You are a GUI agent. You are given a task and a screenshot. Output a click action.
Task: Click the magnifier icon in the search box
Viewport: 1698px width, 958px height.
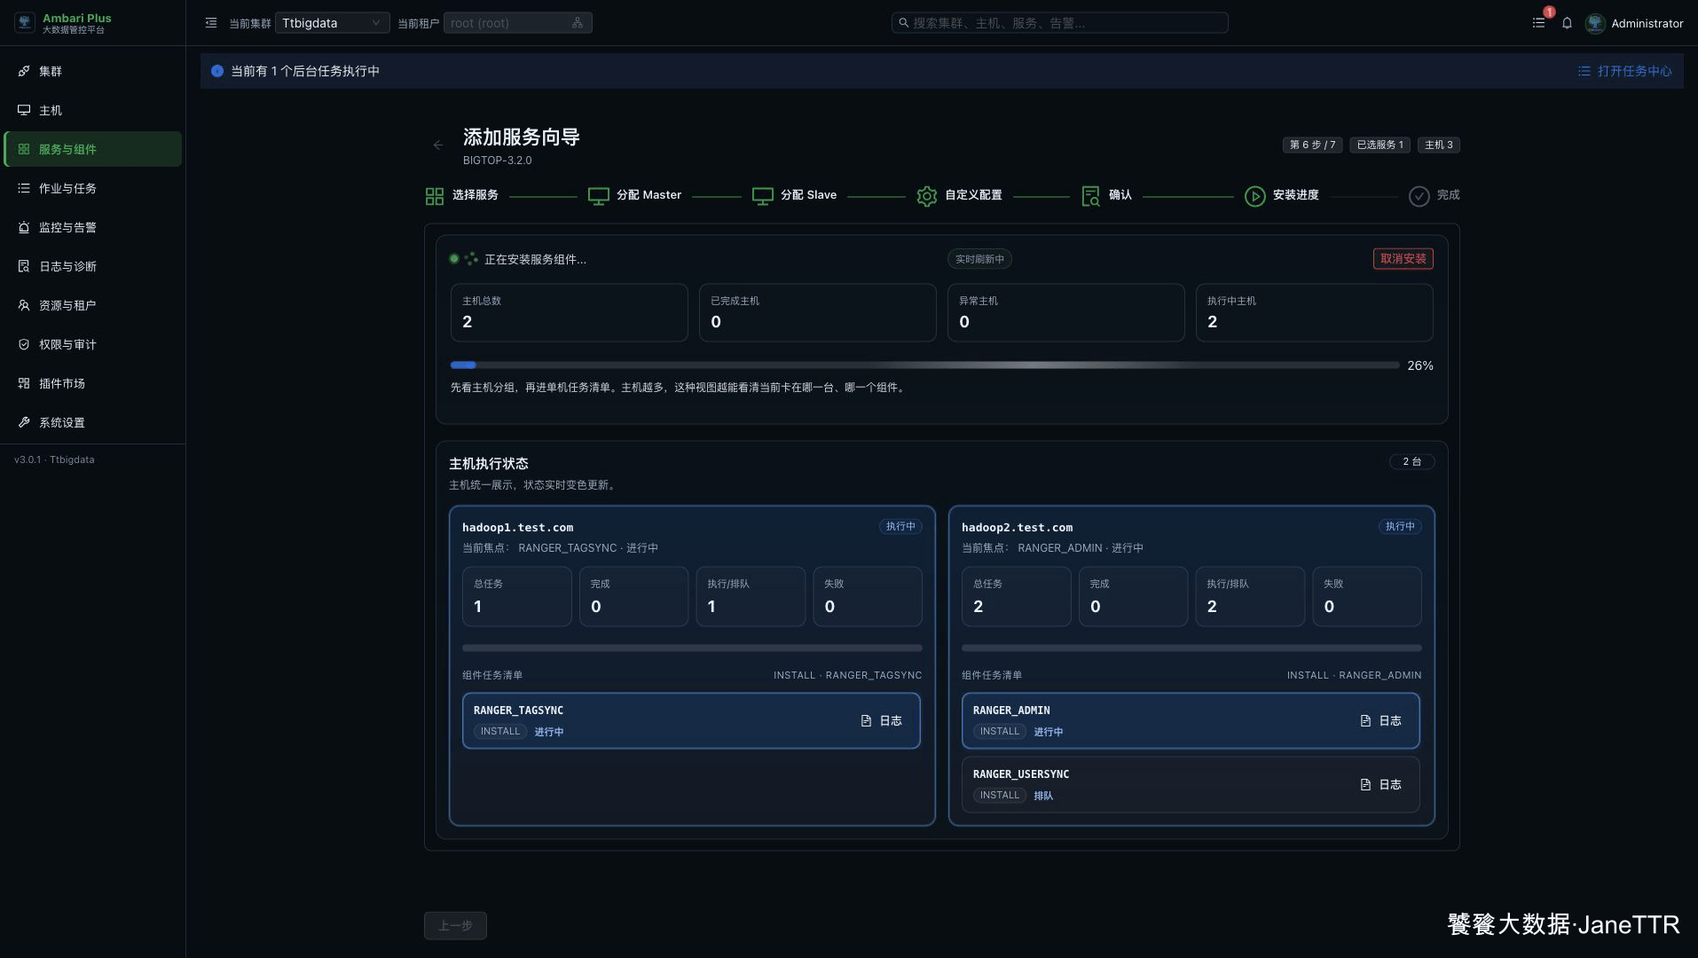point(903,23)
